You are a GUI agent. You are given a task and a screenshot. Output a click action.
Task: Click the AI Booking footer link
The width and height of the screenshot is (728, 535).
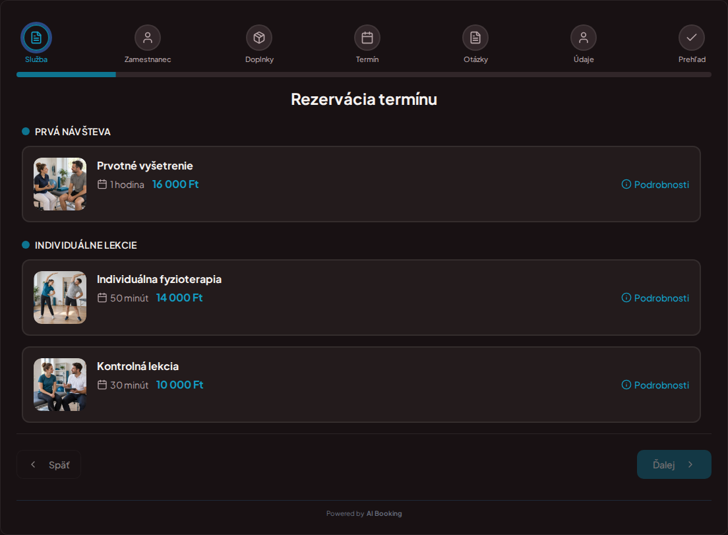pyautogui.click(x=384, y=514)
